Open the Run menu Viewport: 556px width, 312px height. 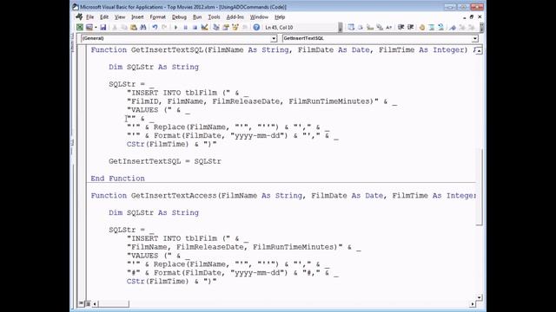(x=197, y=17)
